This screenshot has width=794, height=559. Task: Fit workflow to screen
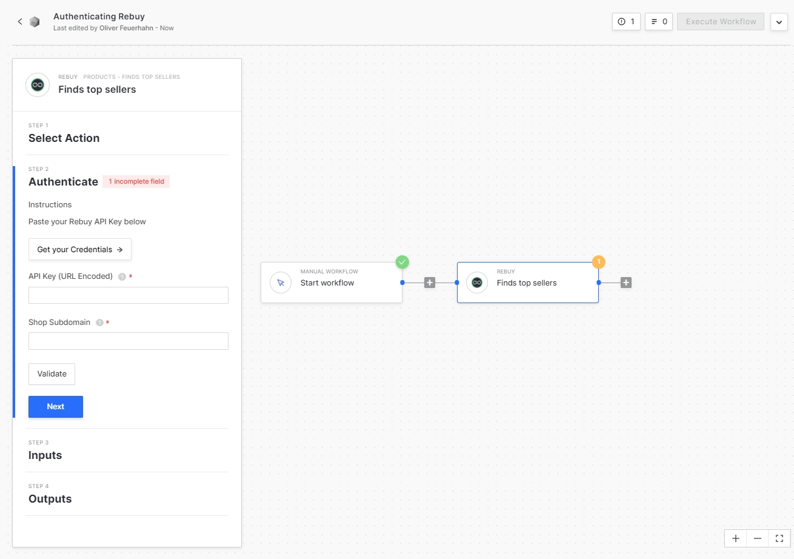pyautogui.click(x=779, y=538)
